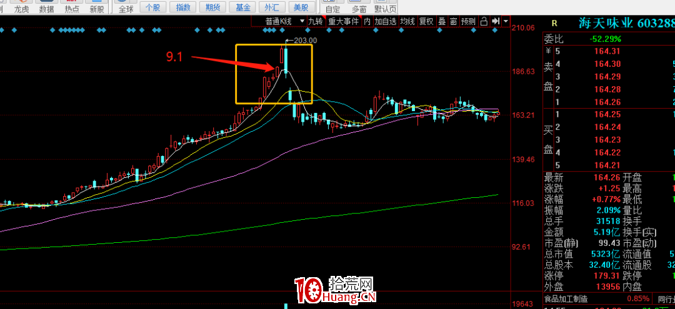
Task: Open the 新股 new stocks icon
Action: (96, 6)
